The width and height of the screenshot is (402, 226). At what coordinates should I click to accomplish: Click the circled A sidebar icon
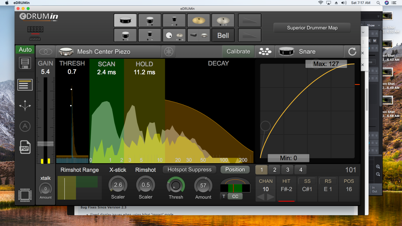pos(25,126)
